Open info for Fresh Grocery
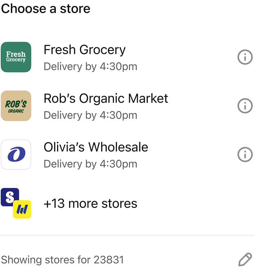 [245, 57]
